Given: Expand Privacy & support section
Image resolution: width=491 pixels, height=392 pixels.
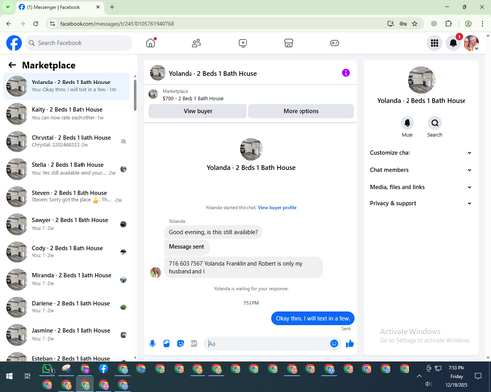Looking at the screenshot, I should click(421, 203).
